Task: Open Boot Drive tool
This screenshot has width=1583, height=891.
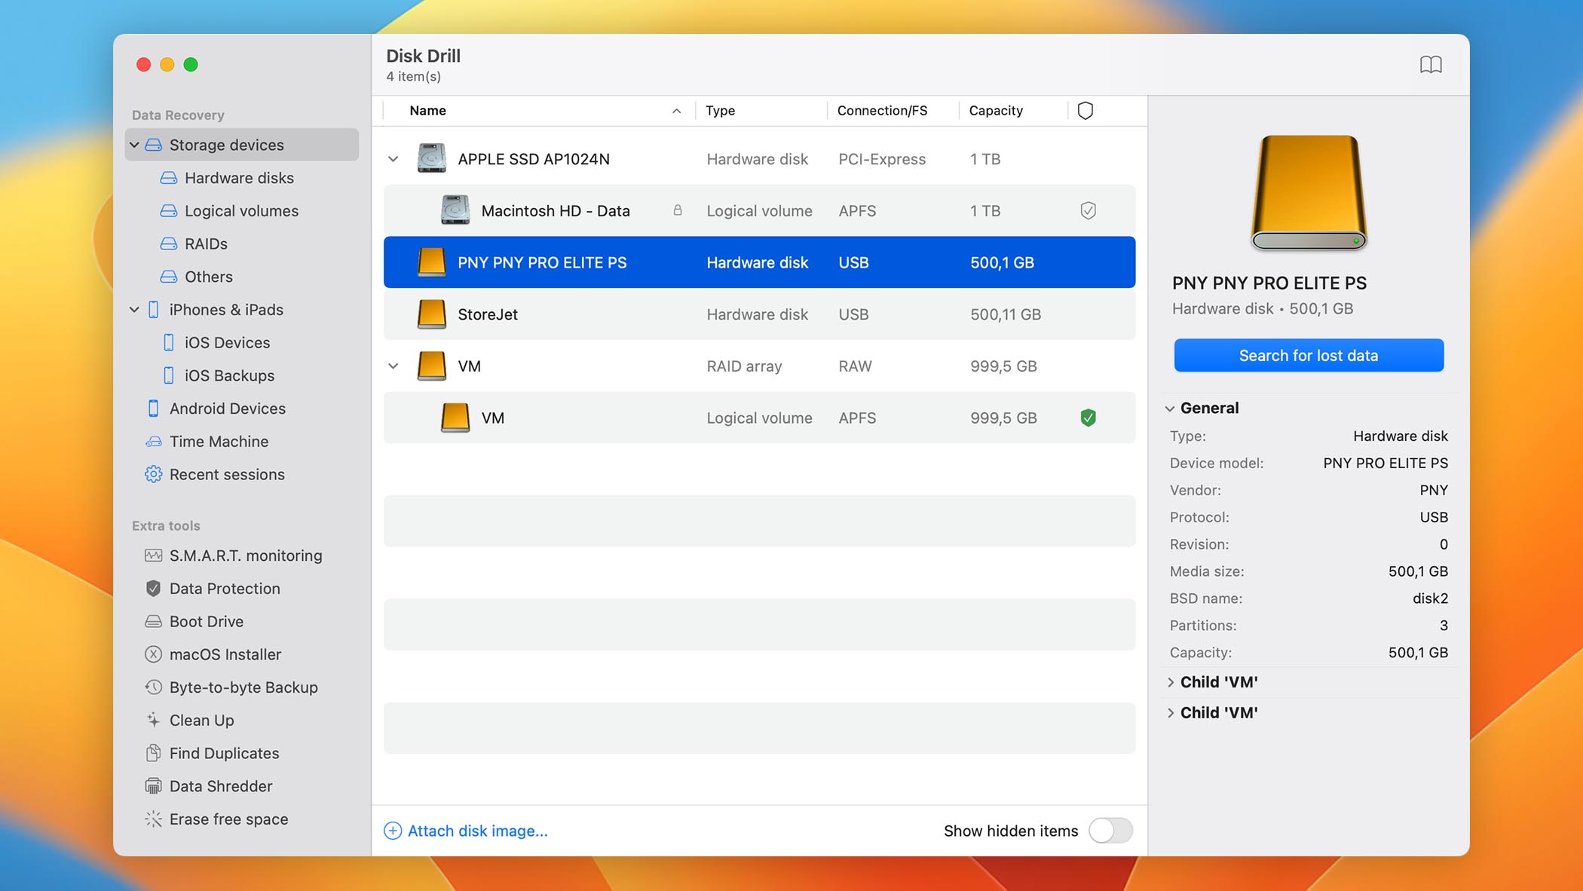Action: 194,622
